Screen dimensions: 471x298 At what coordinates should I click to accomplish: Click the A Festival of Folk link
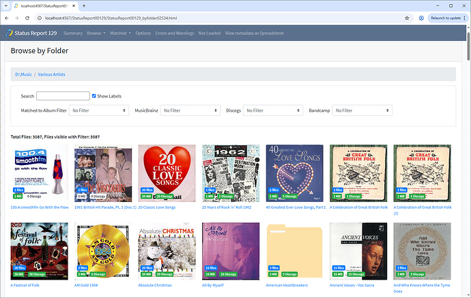pyautogui.click(x=25, y=285)
